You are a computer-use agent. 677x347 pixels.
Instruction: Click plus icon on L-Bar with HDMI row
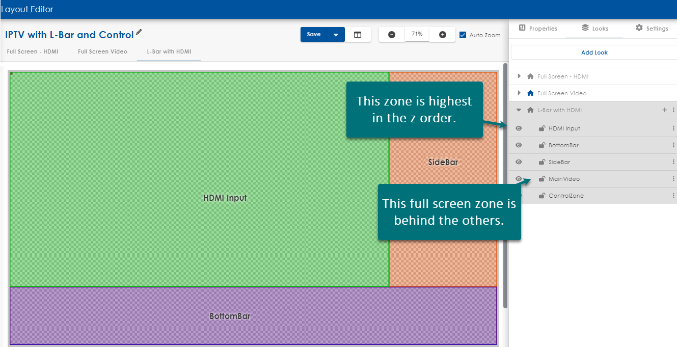point(664,110)
